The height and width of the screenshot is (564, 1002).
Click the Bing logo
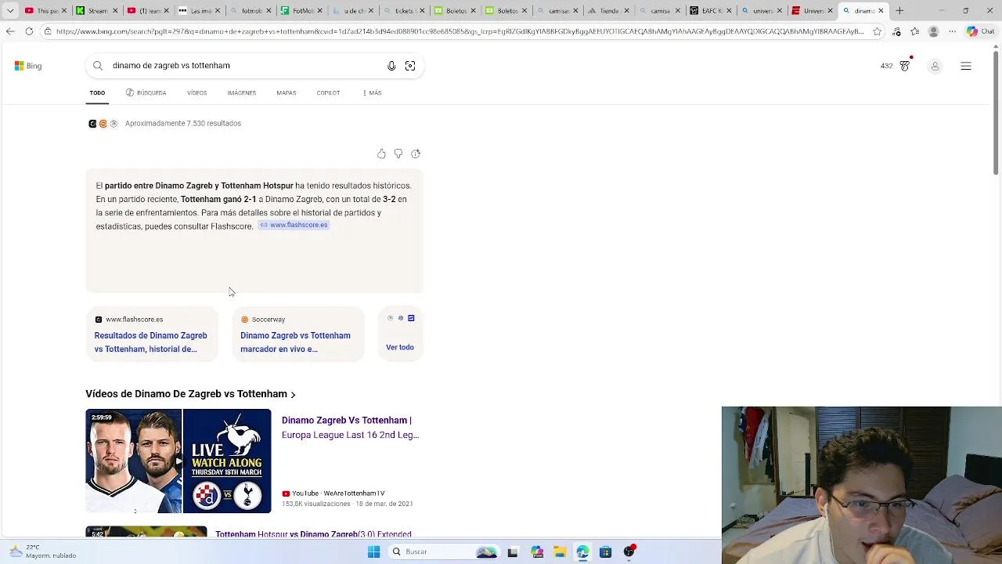tap(28, 66)
